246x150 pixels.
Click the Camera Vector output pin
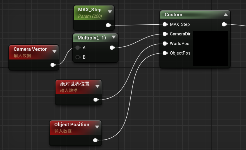tap(53, 65)
